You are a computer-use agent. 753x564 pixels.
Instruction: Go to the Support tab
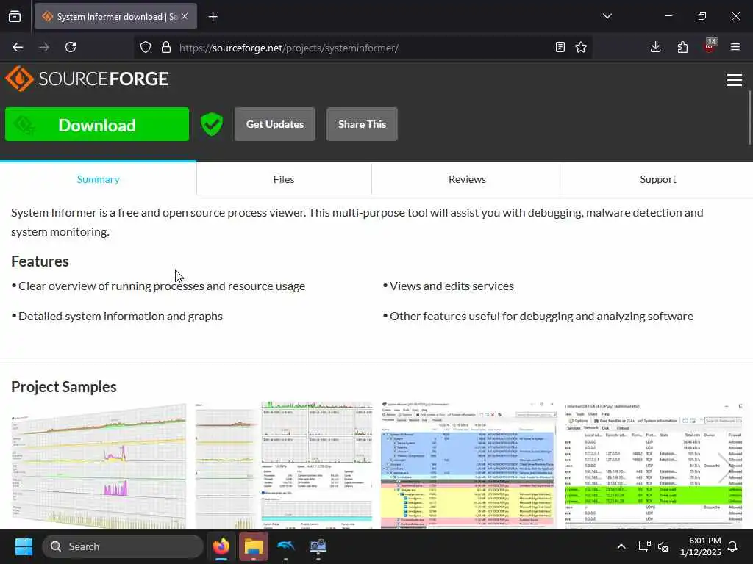(658, 179)
